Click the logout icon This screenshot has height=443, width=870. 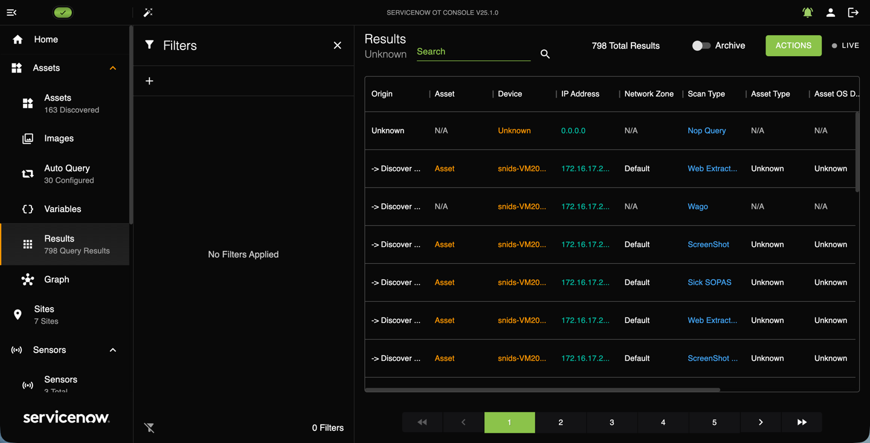coord(853,13)
